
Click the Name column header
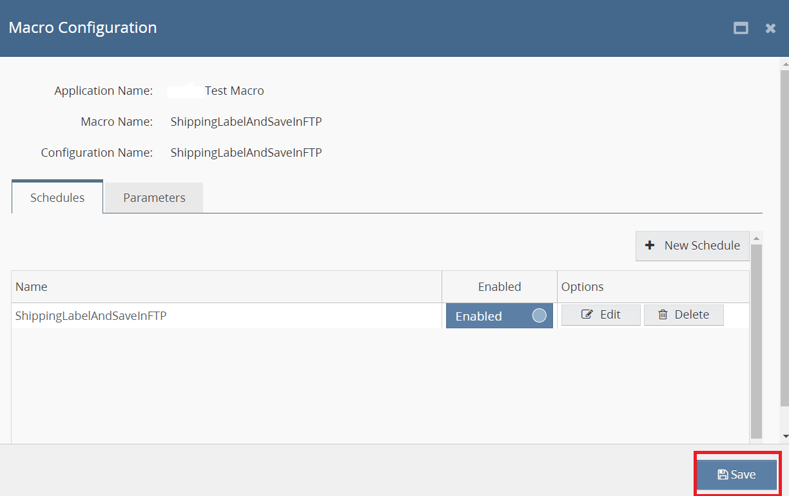tap(32, 287)
